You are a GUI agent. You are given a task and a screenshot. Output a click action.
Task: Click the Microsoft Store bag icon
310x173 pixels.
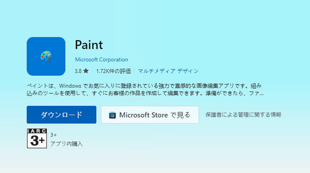pos(112,115)
